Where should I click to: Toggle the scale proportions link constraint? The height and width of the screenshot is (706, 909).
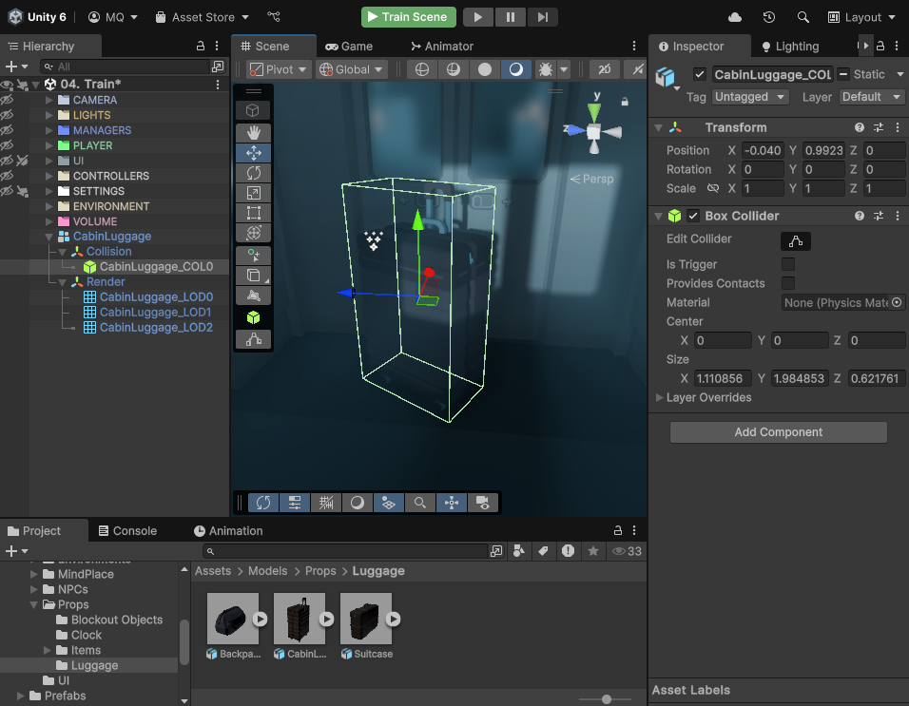pyautogui.click(x=712, y=188)
